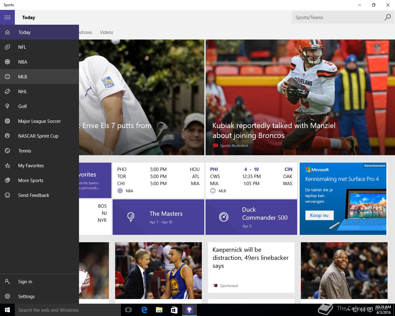Click the golf icon on The Masters tile
Image resolution: width=395 pixels, height=316 pixels.
(x=131, y=217)
